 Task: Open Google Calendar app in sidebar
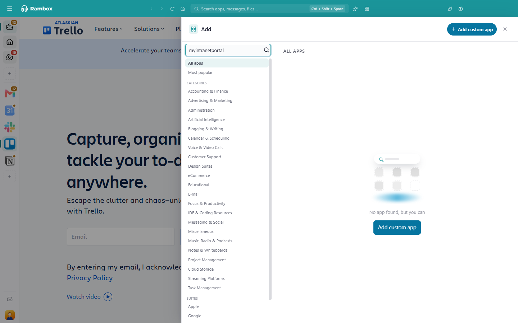click(x=10, y=110)
